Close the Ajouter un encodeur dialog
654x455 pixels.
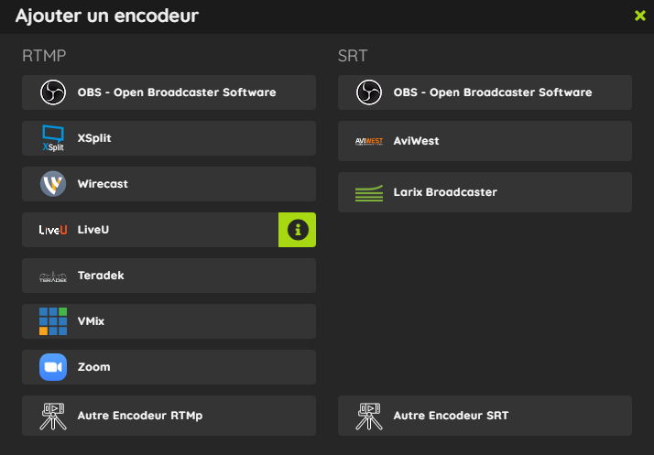(640, 16)
